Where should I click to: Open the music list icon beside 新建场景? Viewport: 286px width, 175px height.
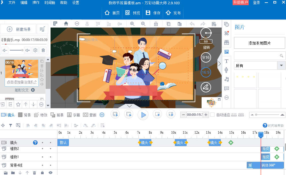point(42,29)
